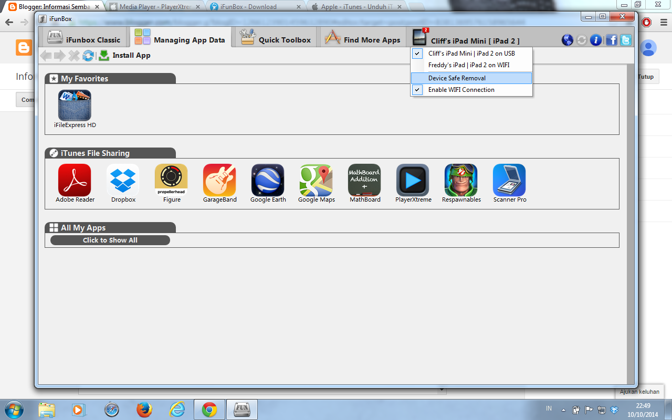Show hidden system tray icons arrow
The image size is (672, 420).
(x=563, y=410)
